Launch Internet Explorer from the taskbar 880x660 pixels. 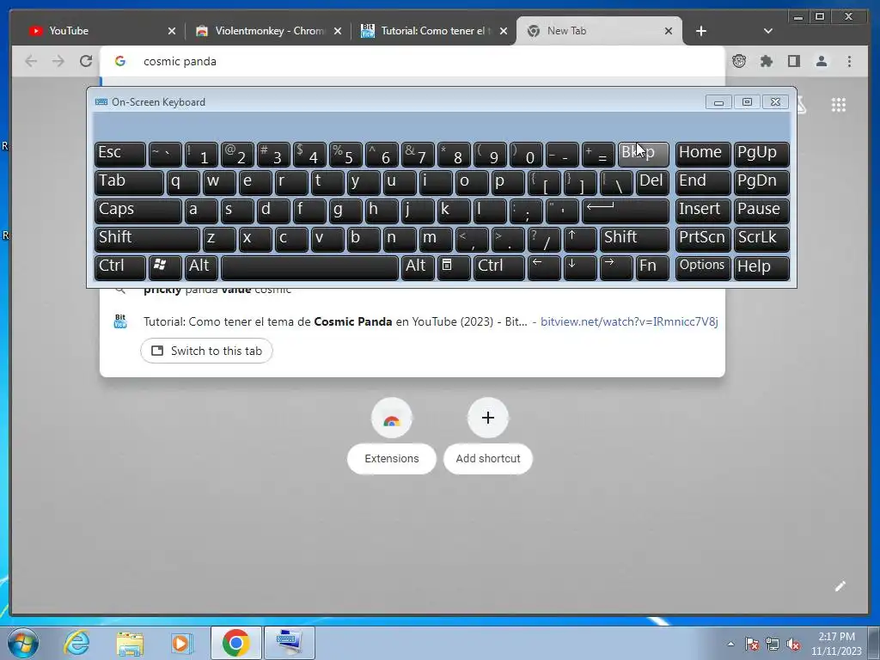[x=76, y=643]
